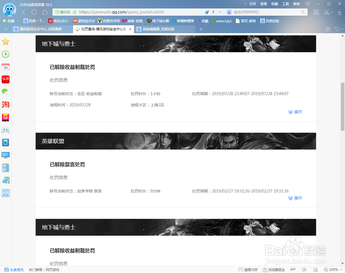Open the video film sidebar icon

click(x=6, y=143)
